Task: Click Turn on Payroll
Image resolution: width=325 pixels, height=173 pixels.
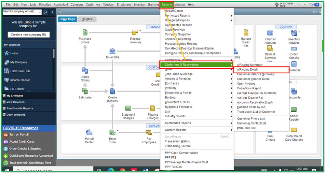Action: (x=19, y=135)
